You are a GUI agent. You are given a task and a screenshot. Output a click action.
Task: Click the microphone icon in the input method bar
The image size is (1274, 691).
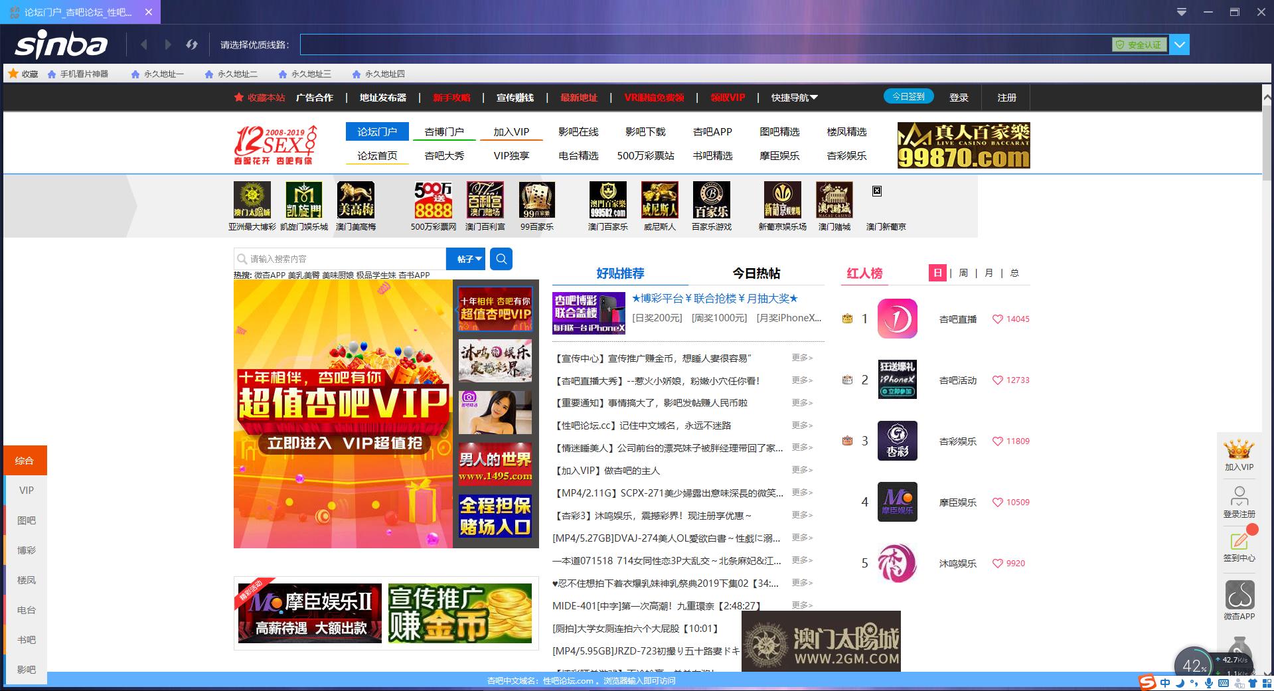click(x=1209, y=683)
